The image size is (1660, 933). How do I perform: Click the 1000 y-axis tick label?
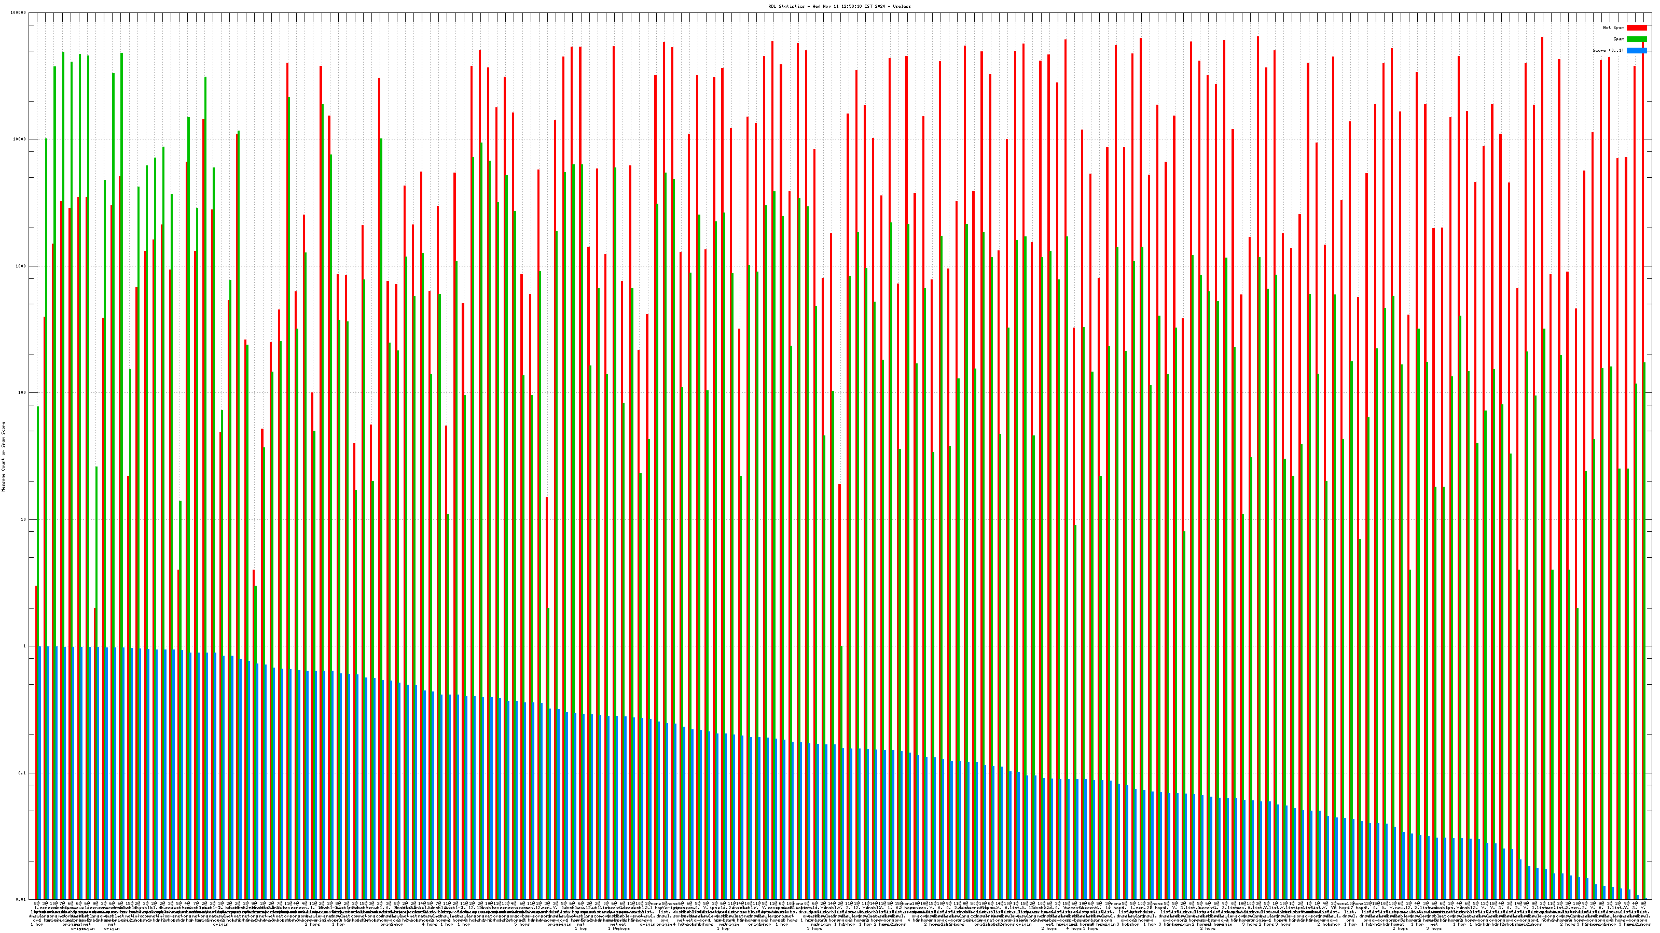(21, 266)
